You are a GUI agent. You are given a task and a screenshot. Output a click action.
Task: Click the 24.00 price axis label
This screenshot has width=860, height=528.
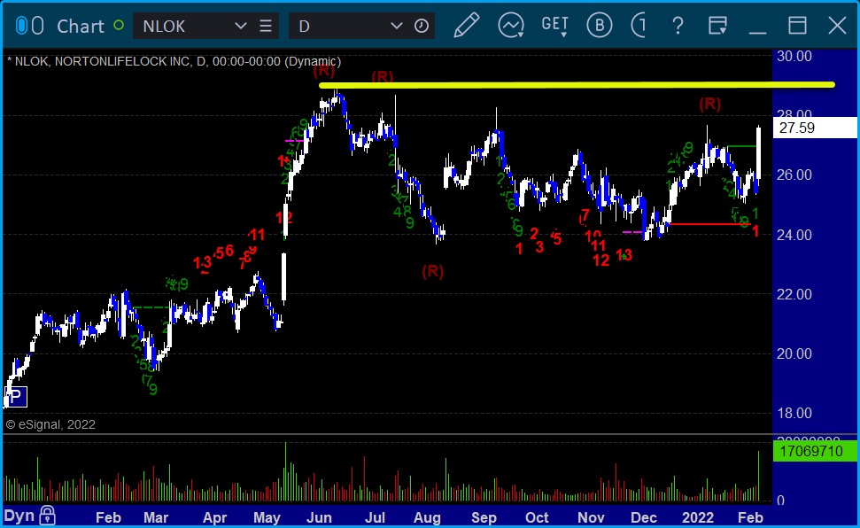pyautogui.click(x=794, y=235)
